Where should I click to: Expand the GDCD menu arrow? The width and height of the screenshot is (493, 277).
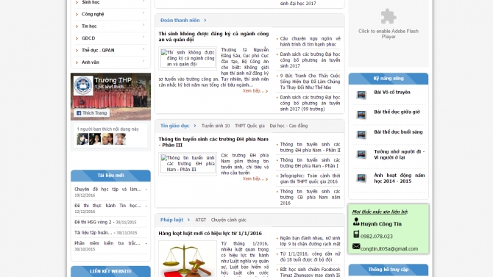(143, 37)
